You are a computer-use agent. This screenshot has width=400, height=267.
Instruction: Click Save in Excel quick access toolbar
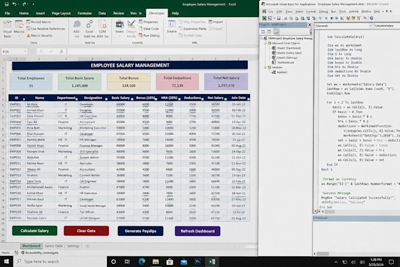[6, 4]
